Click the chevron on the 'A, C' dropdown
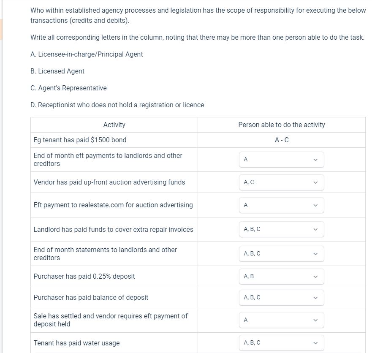372x353 pixels. click(x=315, y=182)
